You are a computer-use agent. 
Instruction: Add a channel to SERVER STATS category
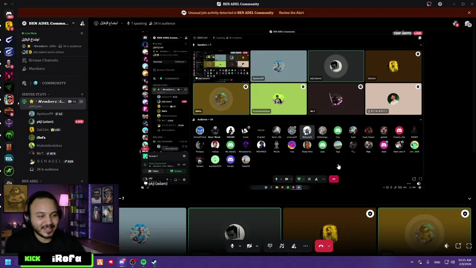click(82, 94)
